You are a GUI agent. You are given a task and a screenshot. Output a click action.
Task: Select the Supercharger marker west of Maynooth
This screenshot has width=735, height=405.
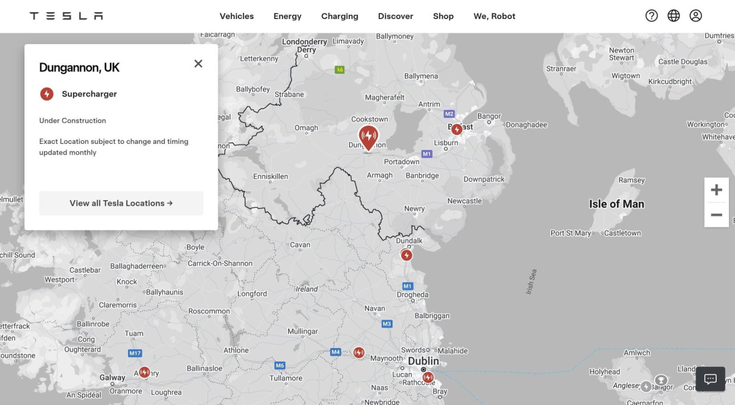(x=359, y=353)
